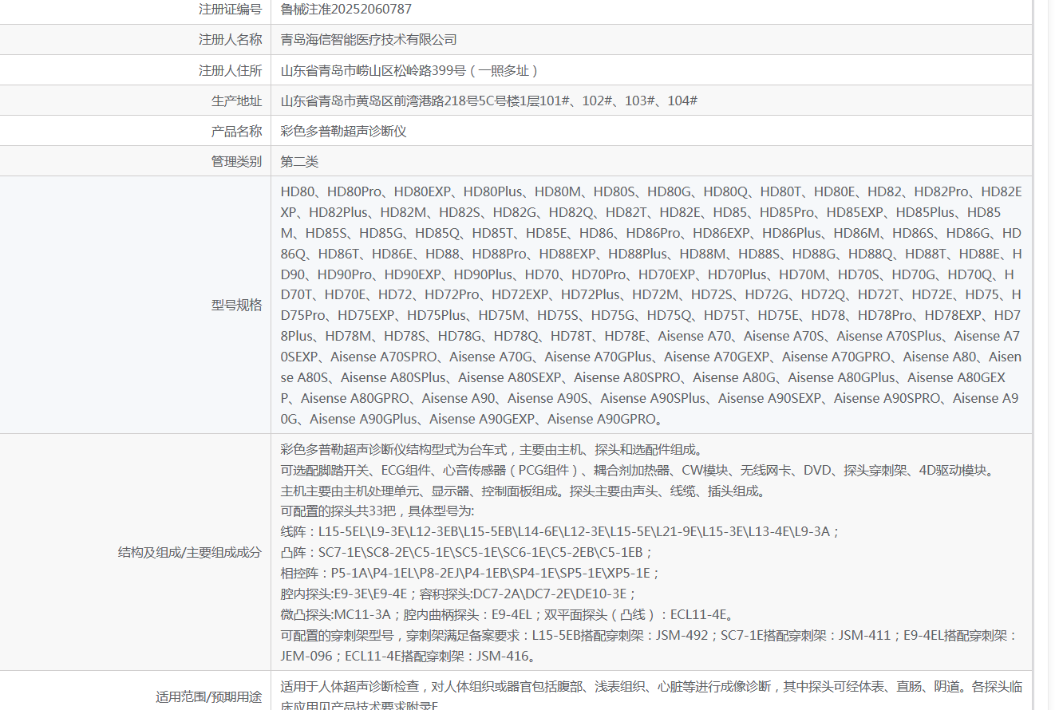Click the 注册人名称 row label
Image resolution: width=1055 pixels, height=710 pixels.
pyautogui.click(x=230, y=40)
